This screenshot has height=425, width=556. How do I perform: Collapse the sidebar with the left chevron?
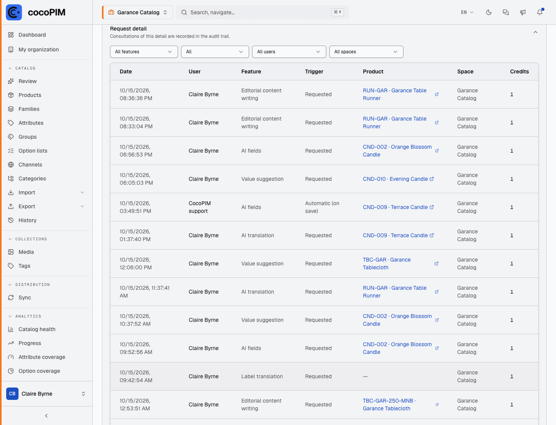tap(46, 416)
